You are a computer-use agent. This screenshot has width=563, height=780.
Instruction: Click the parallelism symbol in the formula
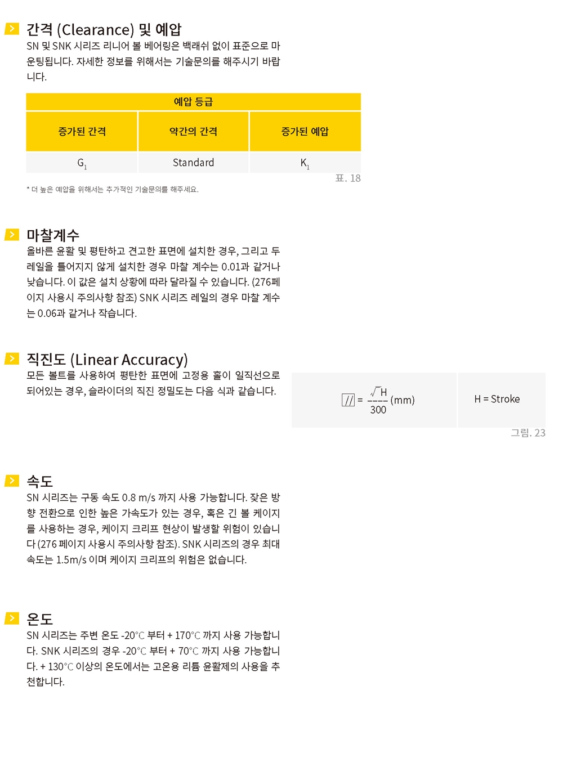(348, 400)
